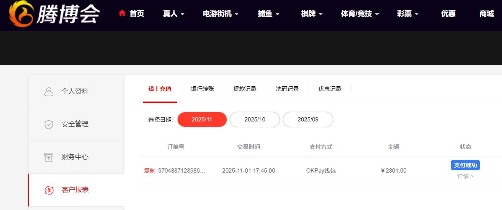This screenshot has height=210, width=502.
Task: View the 洗码记录 tab
Action: pos(287,89)
